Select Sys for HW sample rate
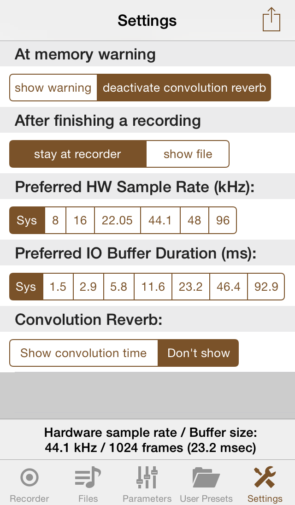The height and width of the screenshot is (505, 295). (x=27, y=220)
